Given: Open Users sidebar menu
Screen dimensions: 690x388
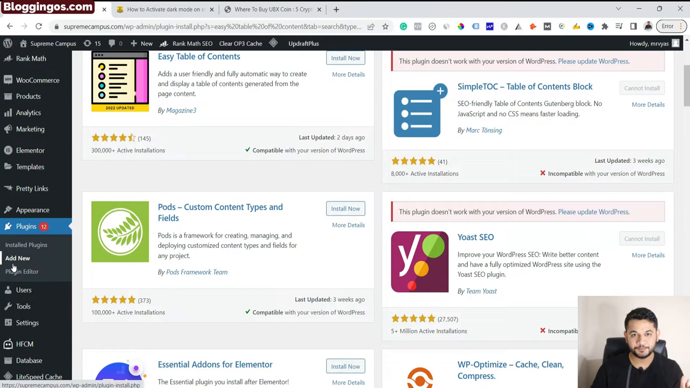Looking at the screenshot, I should pyautogui.click(x=24, y=290).
